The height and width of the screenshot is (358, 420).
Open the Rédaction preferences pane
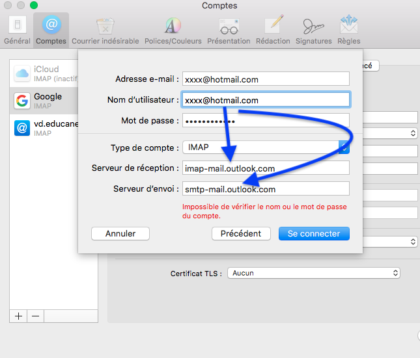coord(273,30)
